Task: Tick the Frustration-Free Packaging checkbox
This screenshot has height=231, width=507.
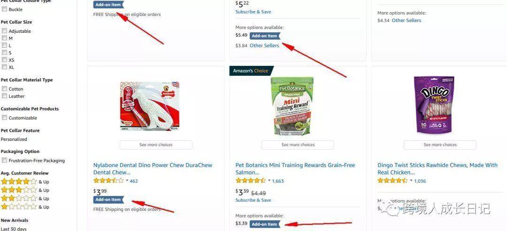Action: [x=5, y=160]
